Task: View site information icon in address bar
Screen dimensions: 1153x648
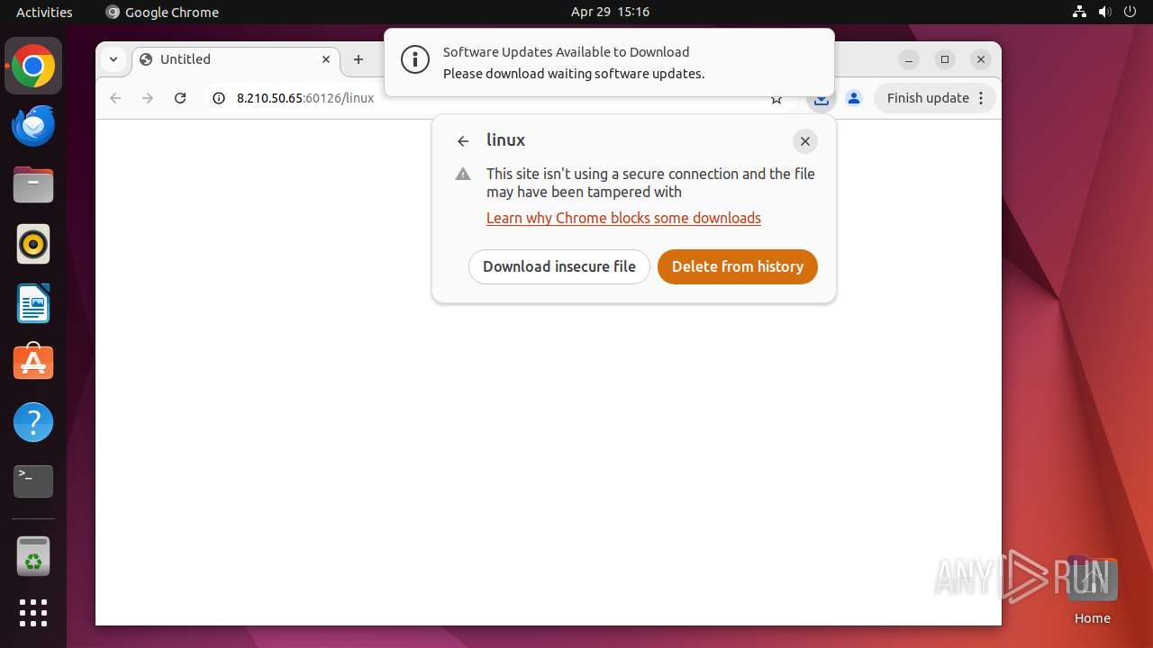Action: [x=218, y=98]
